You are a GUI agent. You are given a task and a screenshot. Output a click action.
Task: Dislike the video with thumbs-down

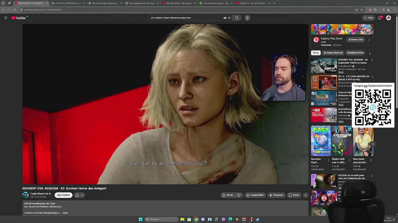coord(239,195)
